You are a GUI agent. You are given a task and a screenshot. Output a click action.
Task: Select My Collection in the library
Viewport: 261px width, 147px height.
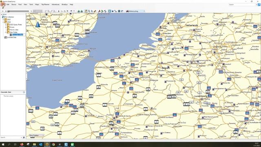(9, 17)
